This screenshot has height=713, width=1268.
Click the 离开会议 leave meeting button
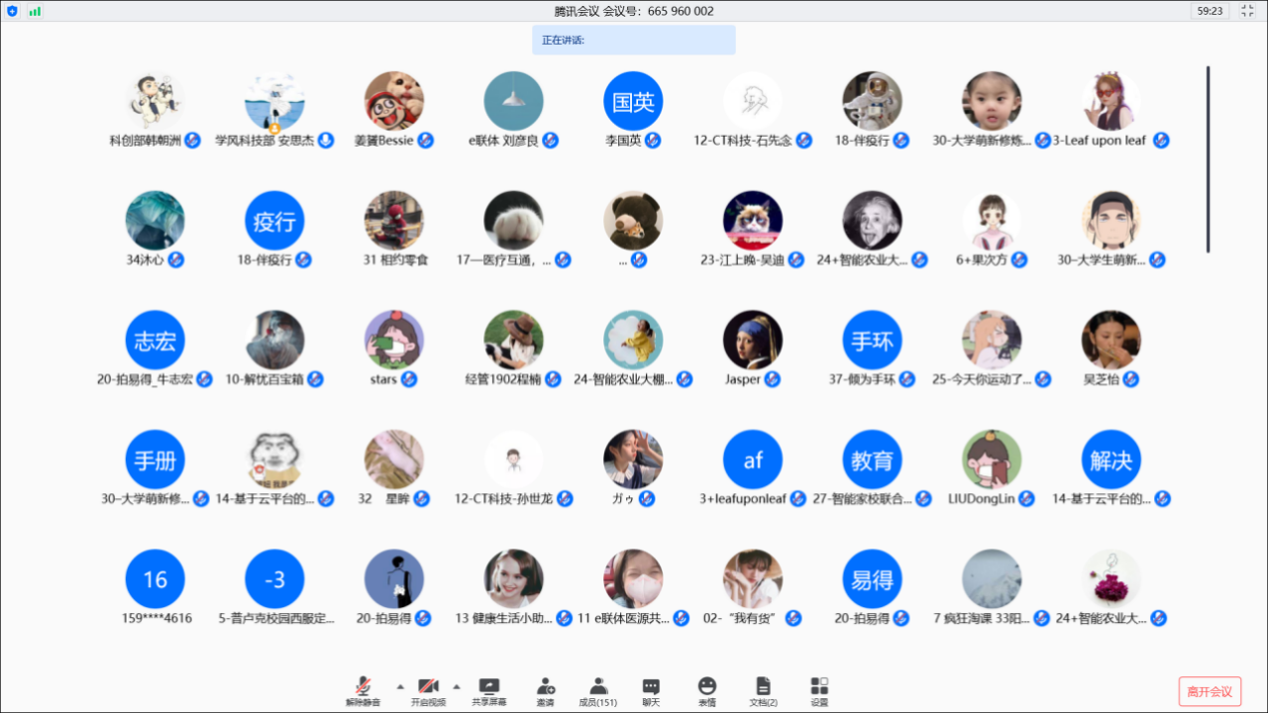coord(1210,691)
